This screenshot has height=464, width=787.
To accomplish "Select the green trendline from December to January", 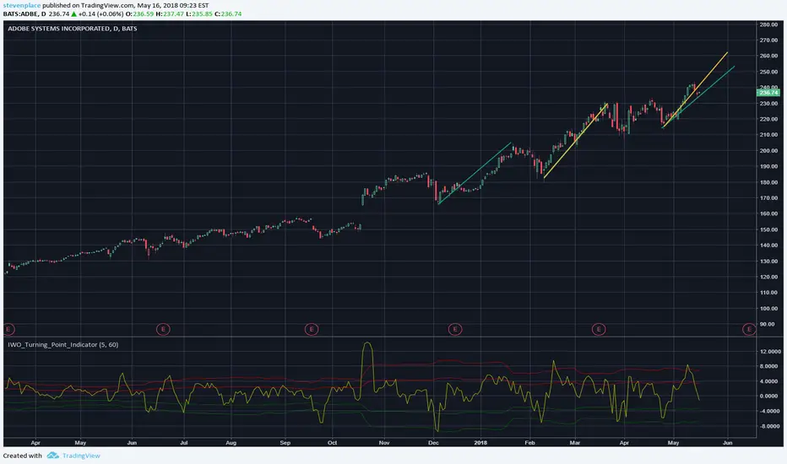I will 475,174.
